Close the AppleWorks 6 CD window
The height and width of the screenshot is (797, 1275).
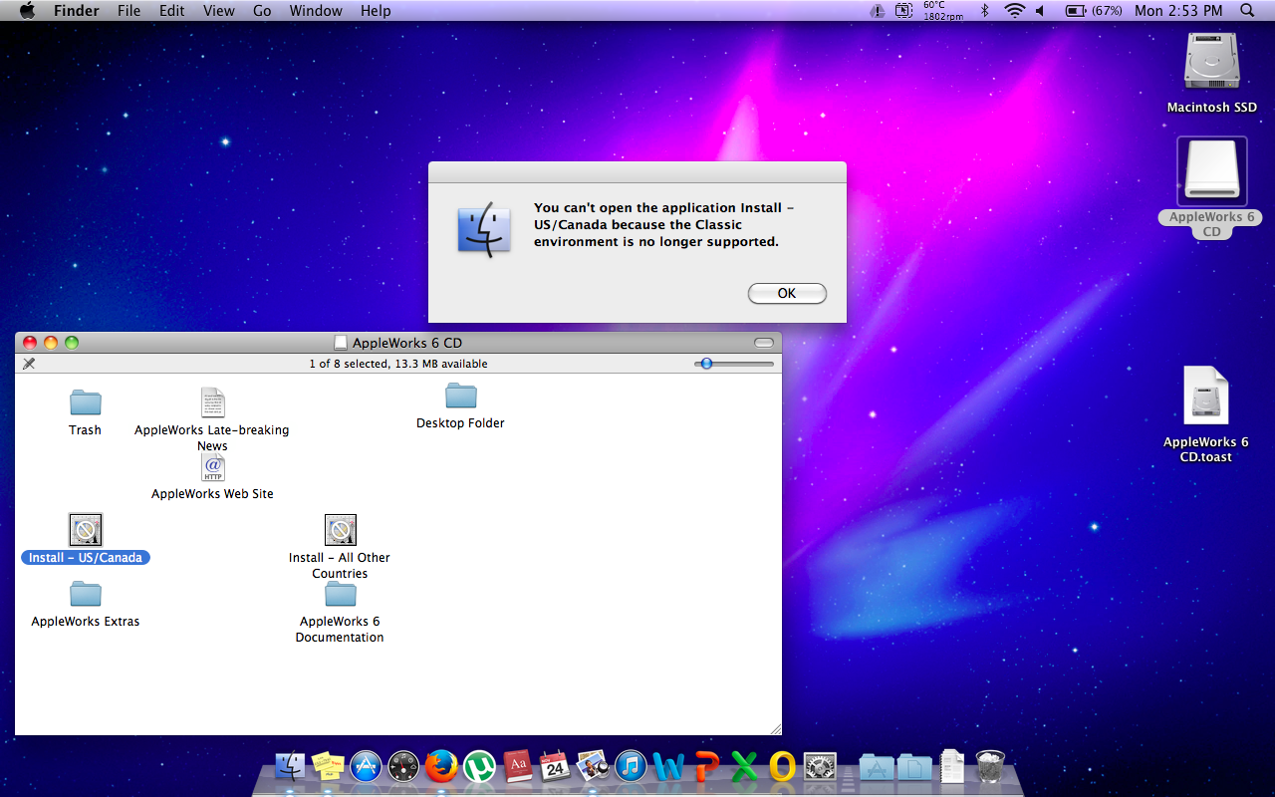point(30,343)
